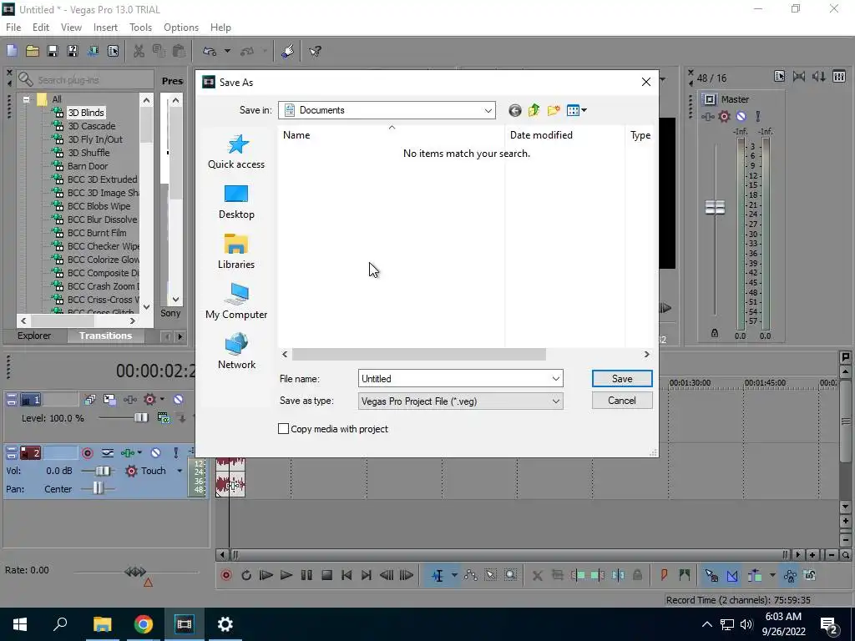Screen dimensions: 855x641
Task: Go up one folder level in Save As
Action: coord(534,111)
